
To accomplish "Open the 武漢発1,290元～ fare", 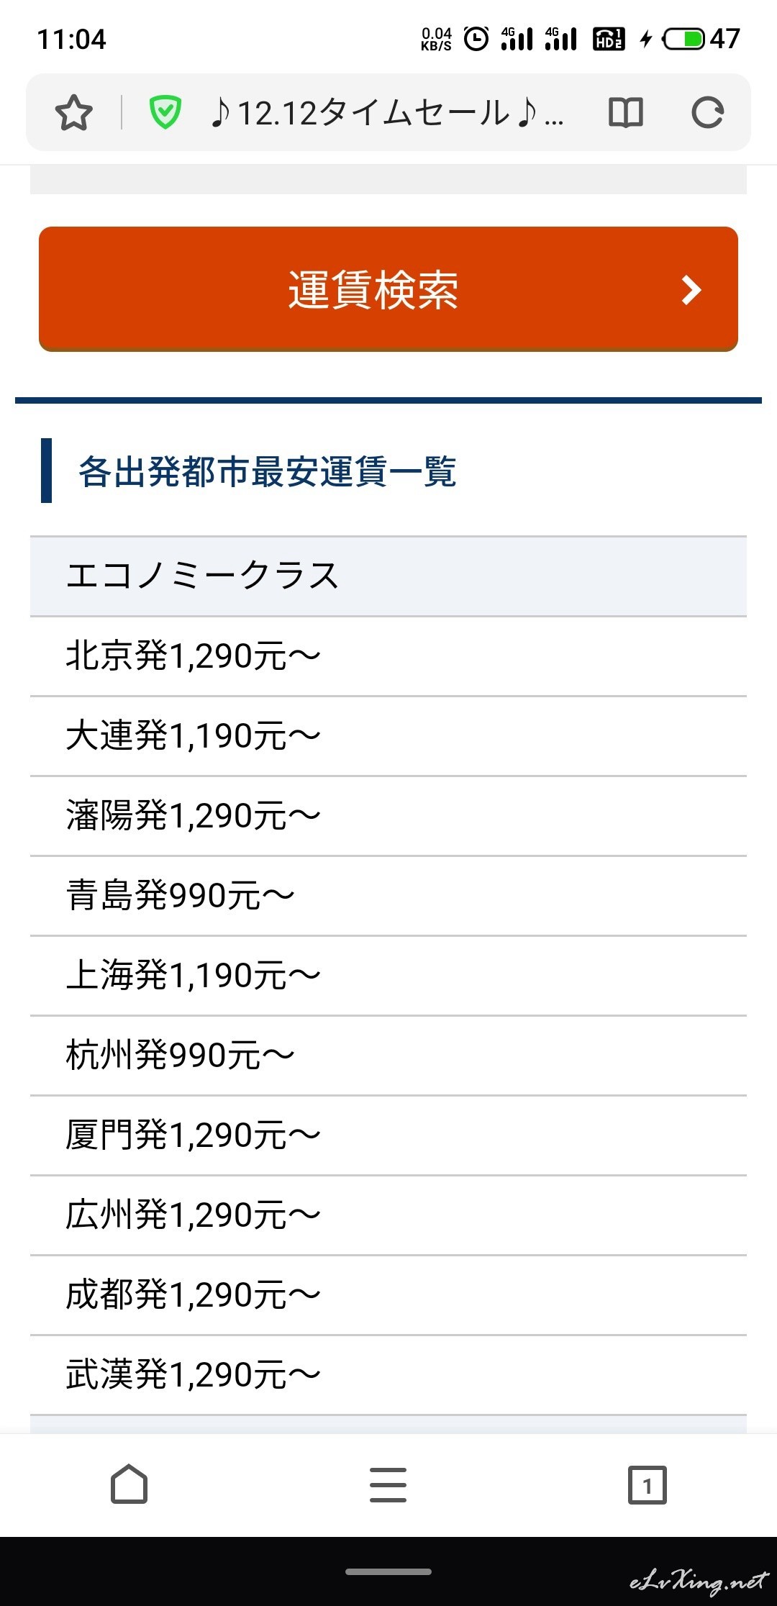I will point(388,1375).
